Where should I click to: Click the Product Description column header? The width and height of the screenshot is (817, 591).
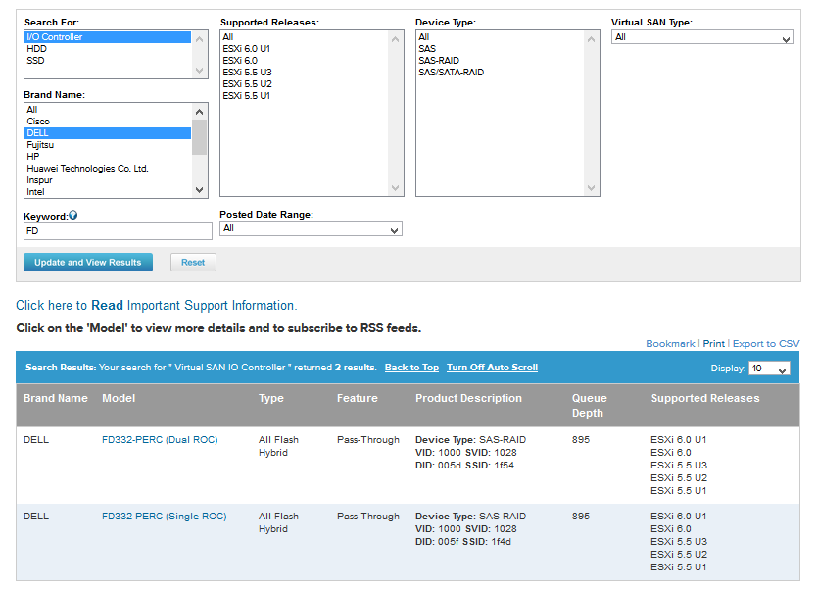click(x=468, y=398)
